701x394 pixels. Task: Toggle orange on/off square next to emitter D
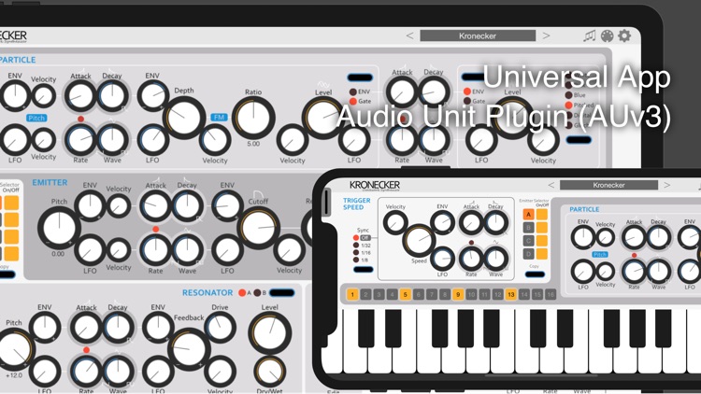point(542,254)
